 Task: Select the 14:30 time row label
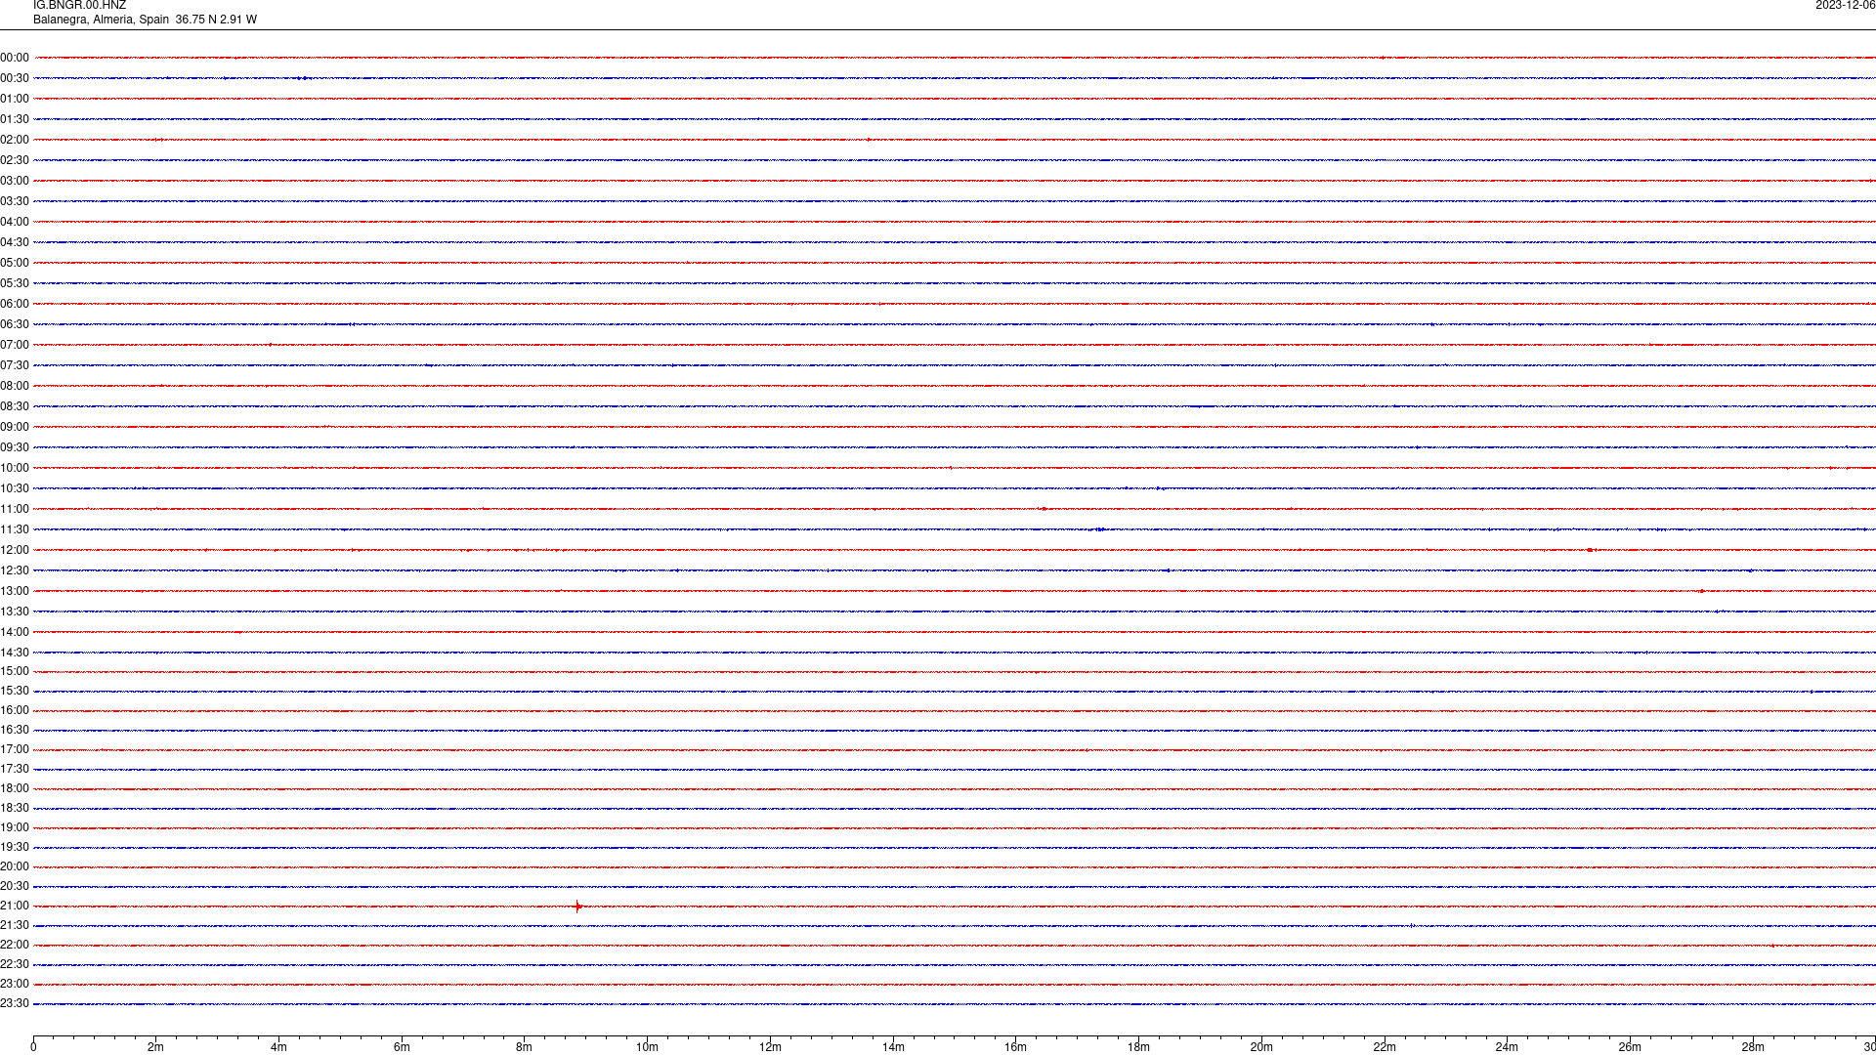pyautogui.click(x=15, y=653)
